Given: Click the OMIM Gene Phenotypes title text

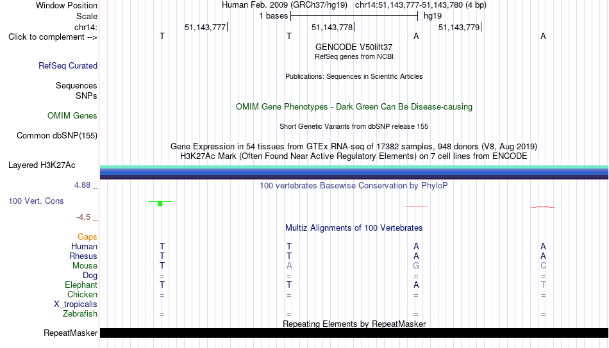Looking at the screenshot, I should tap(354, 107).
